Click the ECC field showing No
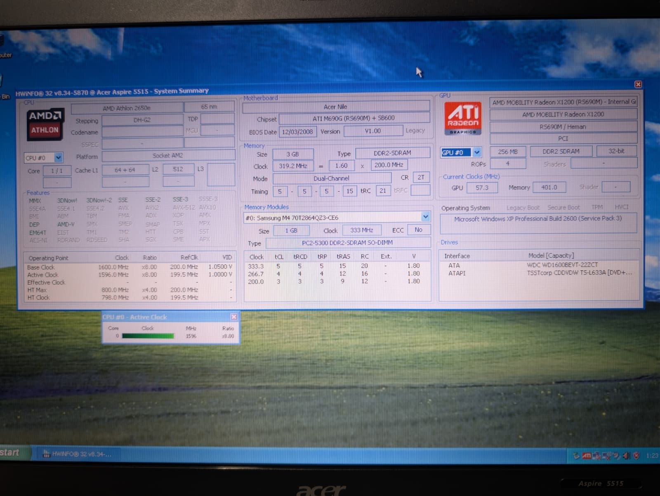The width and height of the screenshot is (660, 496). tap(419, 229)
